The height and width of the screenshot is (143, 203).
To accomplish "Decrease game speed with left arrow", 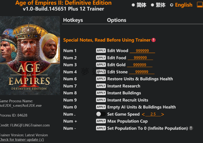I will click(x=143, y=114).
